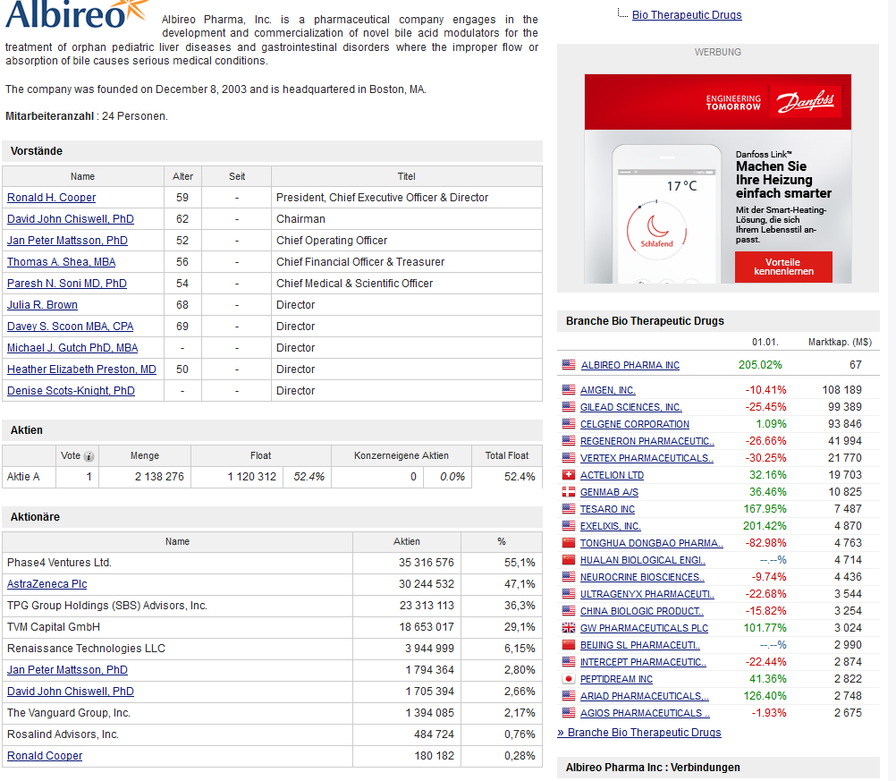
Task: Open TESARO INC company page
Action: pos(607,509)
